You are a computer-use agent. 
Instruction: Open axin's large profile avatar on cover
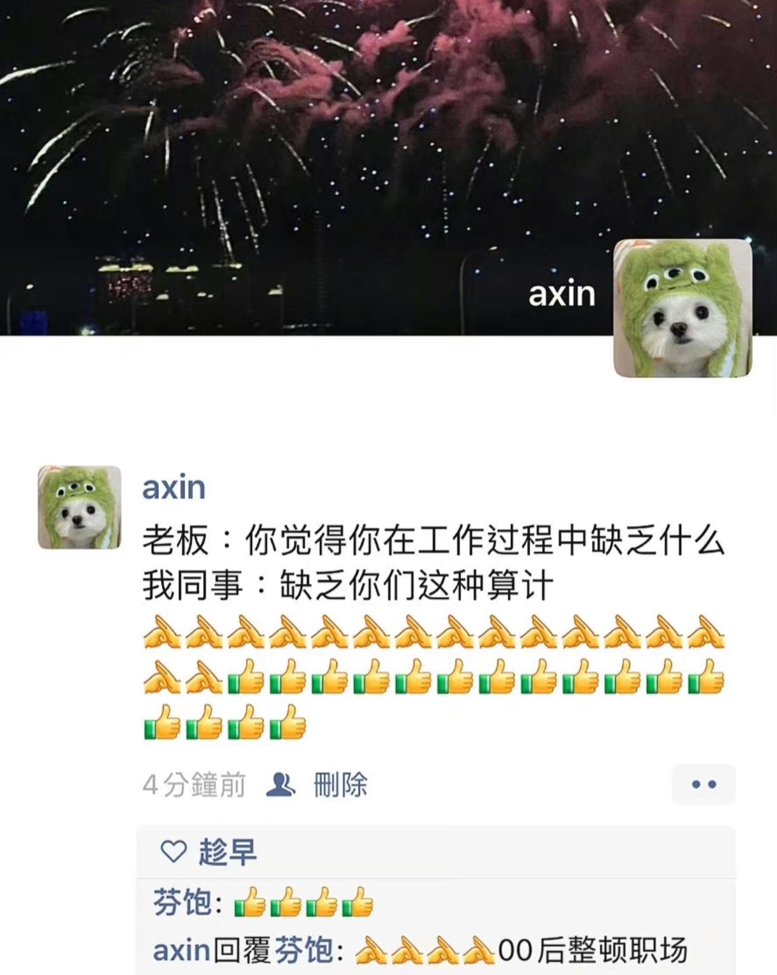pyautogui.click(x=682, y=308)
